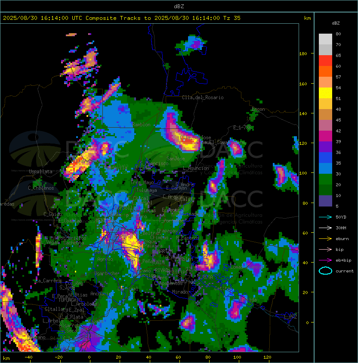Select the magenta 39-42 dBZ swatch

coord(325,136)
